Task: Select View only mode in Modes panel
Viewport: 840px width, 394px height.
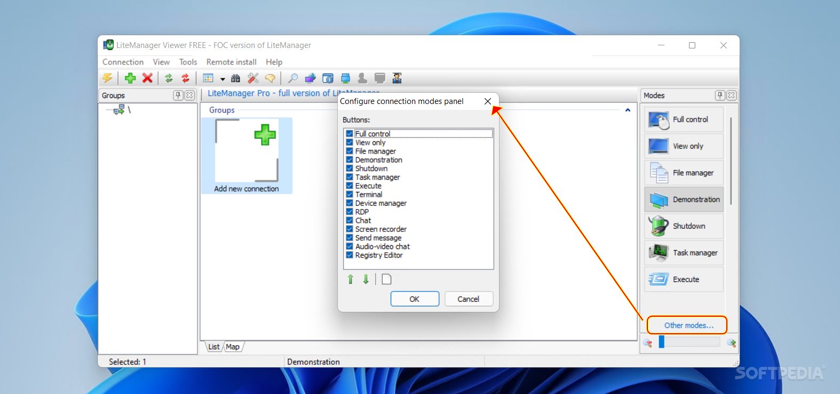Action: click(684, 146)
